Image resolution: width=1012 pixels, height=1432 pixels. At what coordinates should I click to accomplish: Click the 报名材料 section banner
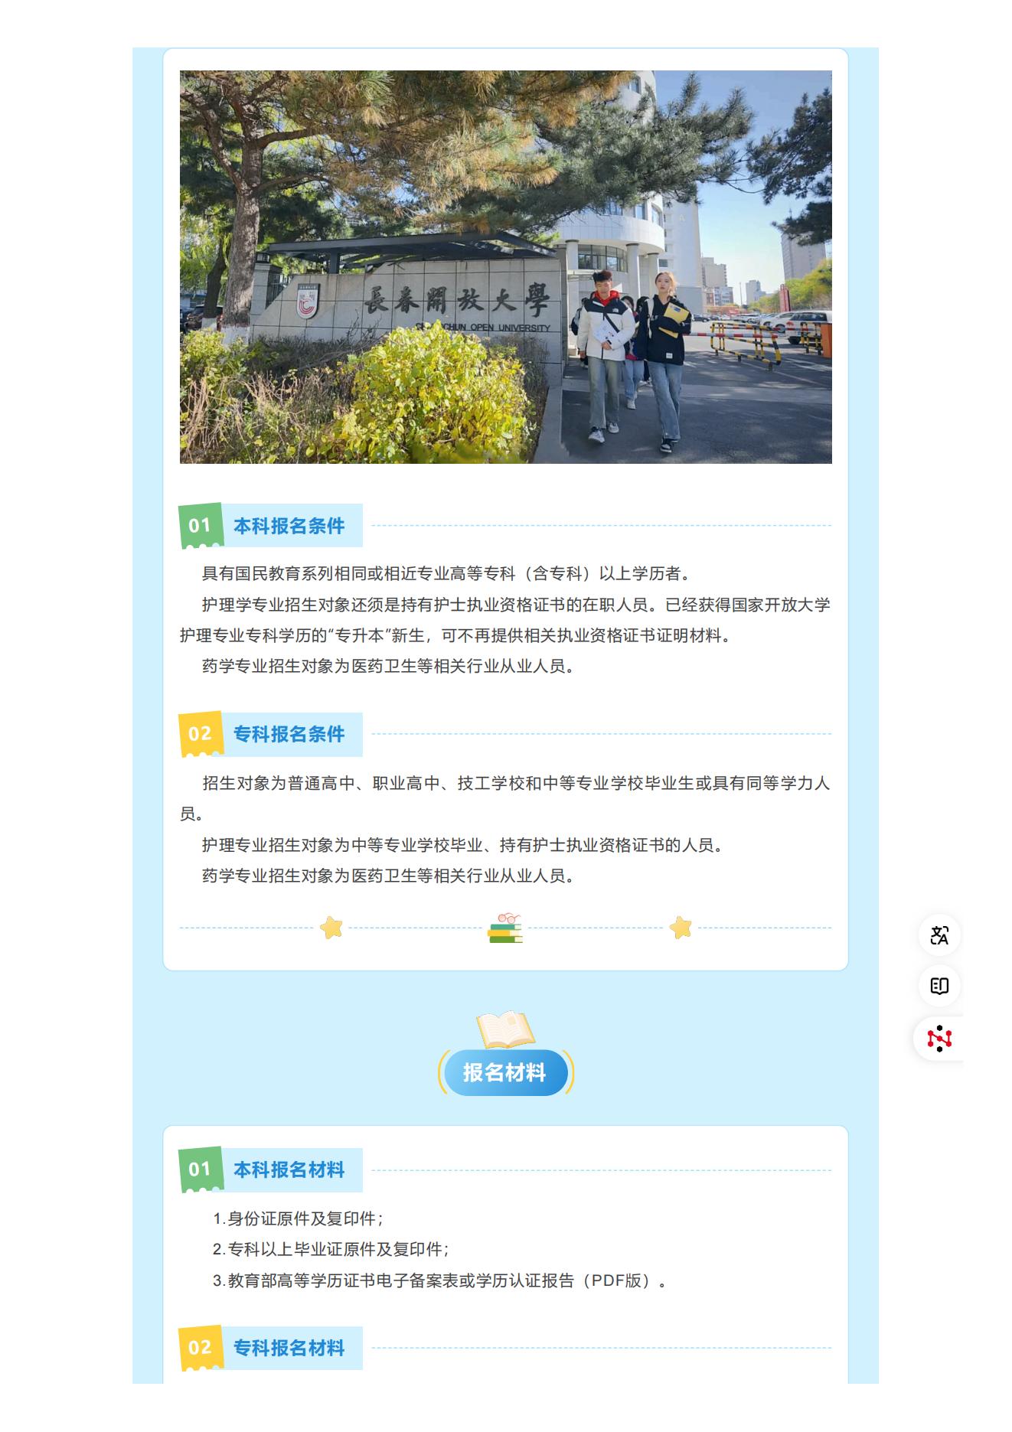pyautogui.click(x=505, y=1072)
